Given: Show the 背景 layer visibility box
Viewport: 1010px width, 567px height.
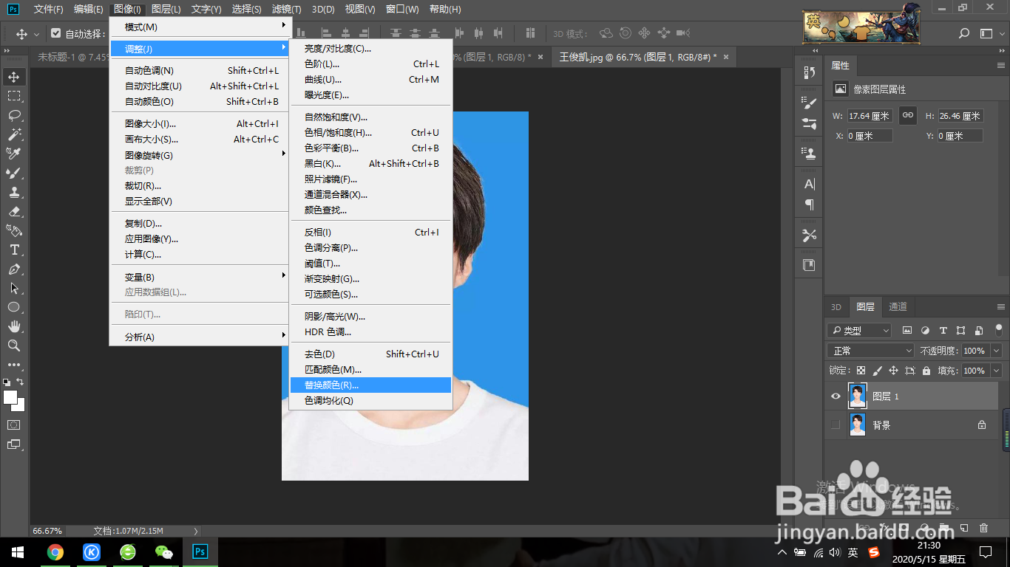Looking at the screenshot, I should pos(836,425).
